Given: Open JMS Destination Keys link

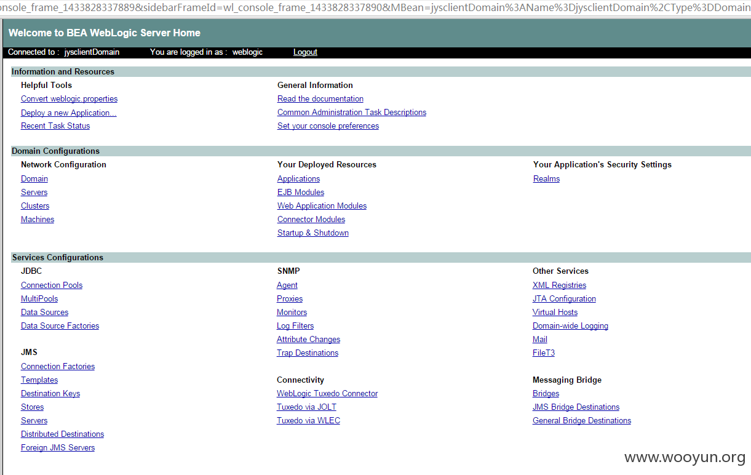Looking at the screenshot, I should click(50, 394).
